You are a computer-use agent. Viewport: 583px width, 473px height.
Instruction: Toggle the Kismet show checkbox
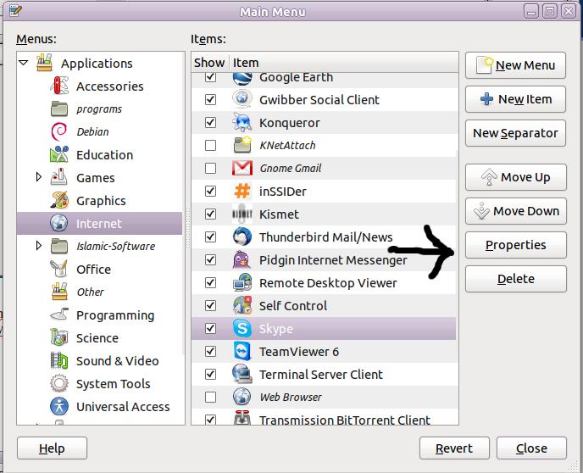(210, 214)
